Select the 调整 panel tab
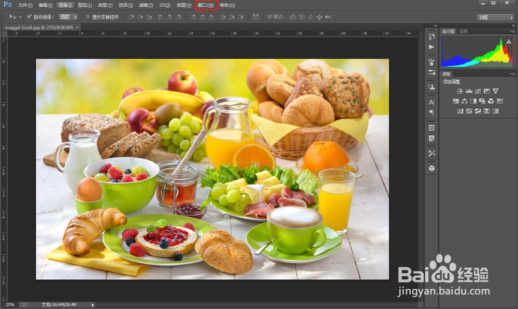The height and width of the screenshot is (309, 518). tap(447, 74)
